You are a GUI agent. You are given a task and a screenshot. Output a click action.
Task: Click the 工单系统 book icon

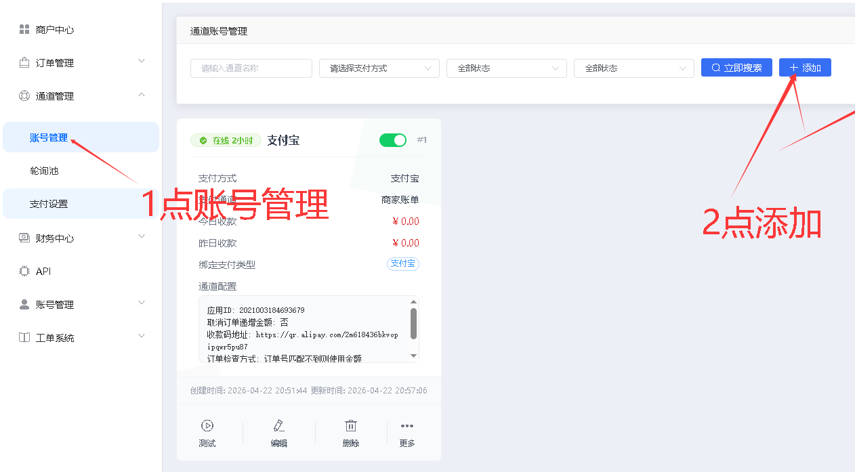point(24,338)
